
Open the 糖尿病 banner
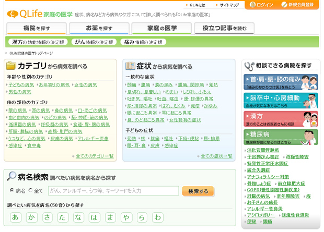(x=281, y=137)
